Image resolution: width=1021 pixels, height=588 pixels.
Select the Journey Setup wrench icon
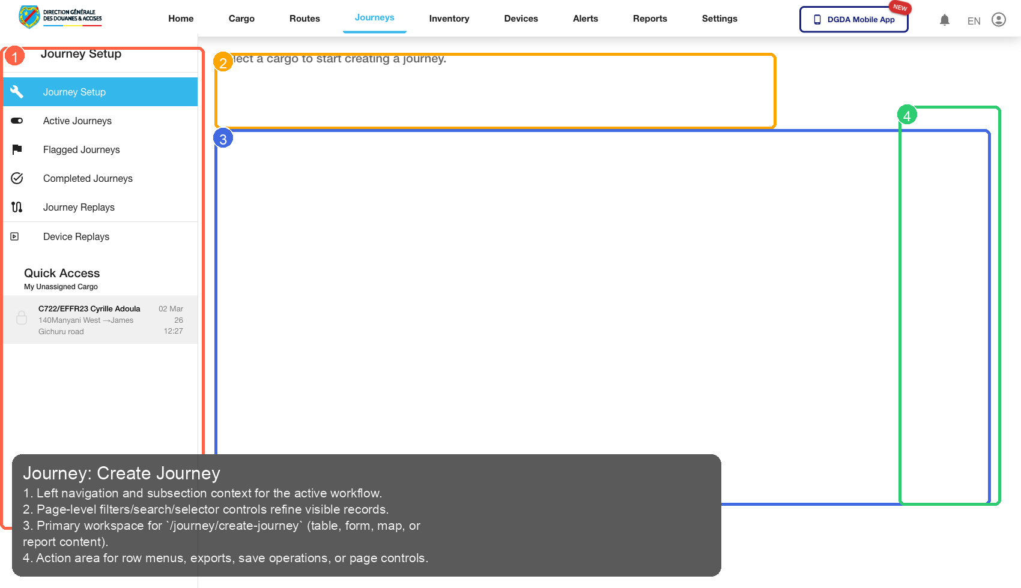(16, 91)
